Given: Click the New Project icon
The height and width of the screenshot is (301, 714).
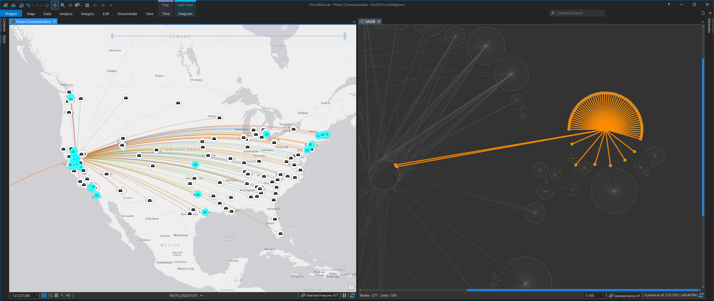Looking at the screenshot, I should point(6,5).
